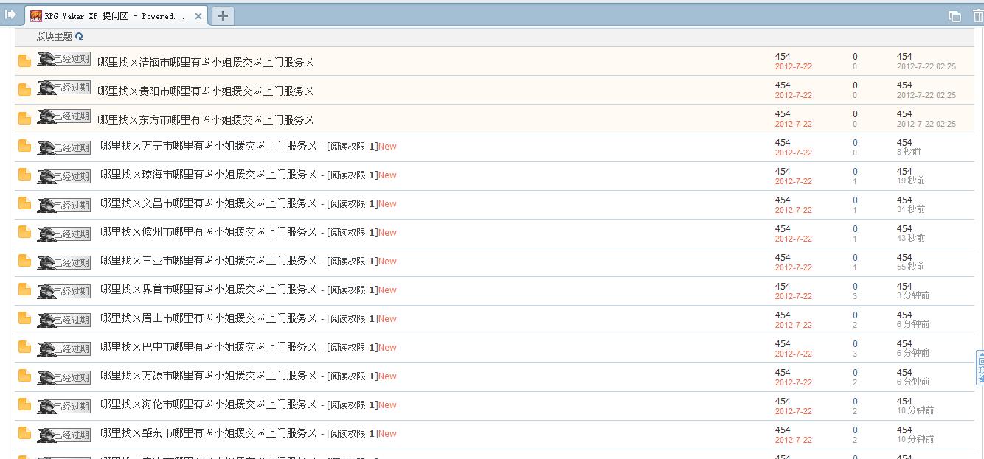Screen dimensions: 984x459
Task: Click the folder icon of 肇东市 thread
Action: [x=24, y=433]
